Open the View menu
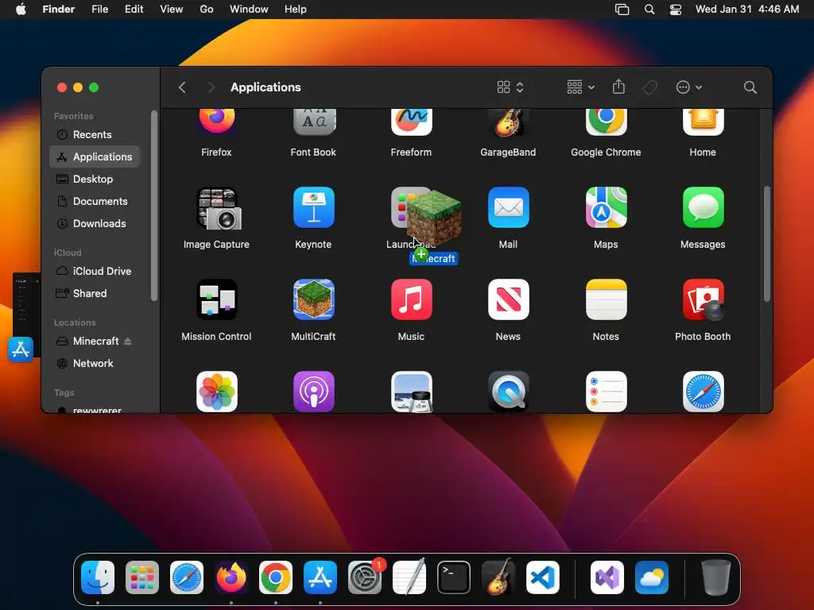The height and width of the screenshot is (610, 814). 172,10
